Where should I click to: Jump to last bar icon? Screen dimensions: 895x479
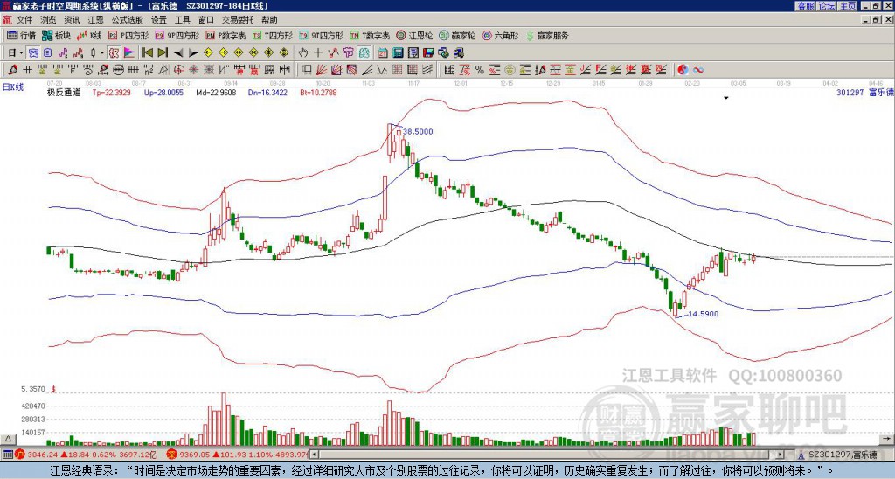pyautogui.click(x=163, y=53)
